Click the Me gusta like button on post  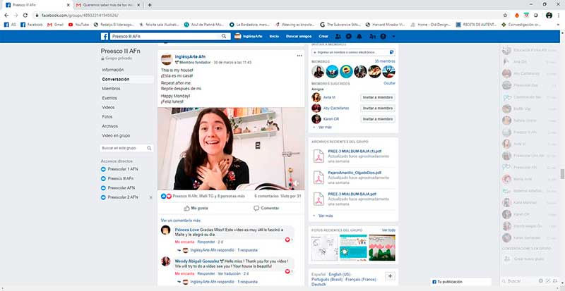[196, 208]
